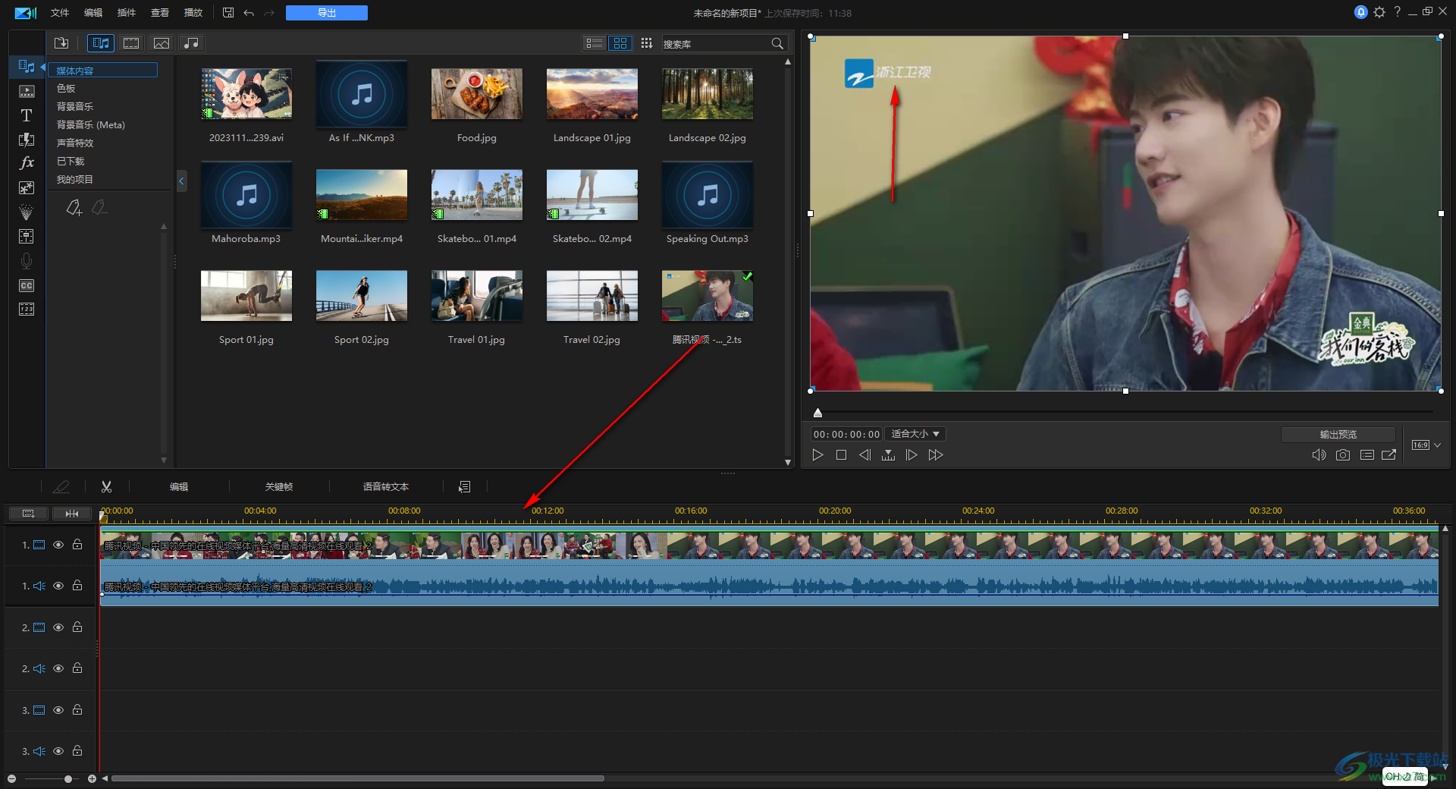Click the timeline zoom slider handle
The image size is (1456, 789).
click(x=68, y=779)
